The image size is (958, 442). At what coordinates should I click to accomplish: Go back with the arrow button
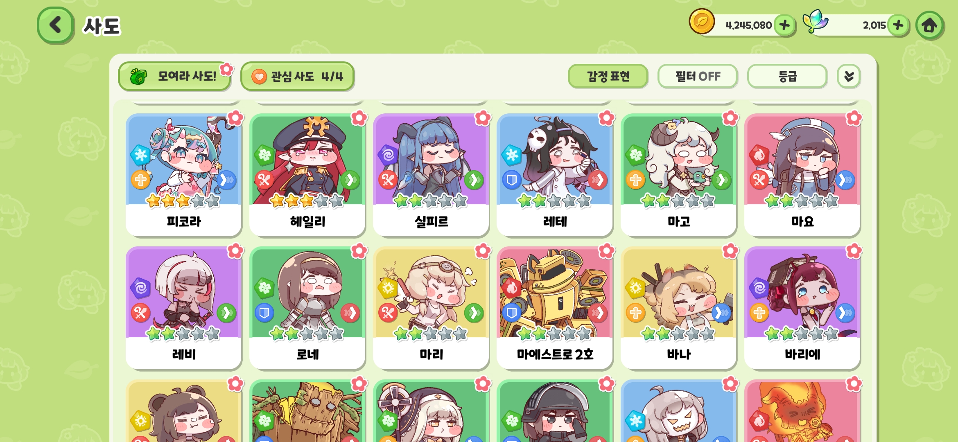(x=56, y=25)
